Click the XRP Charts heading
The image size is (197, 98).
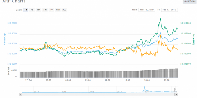click(x=14, y=1)
